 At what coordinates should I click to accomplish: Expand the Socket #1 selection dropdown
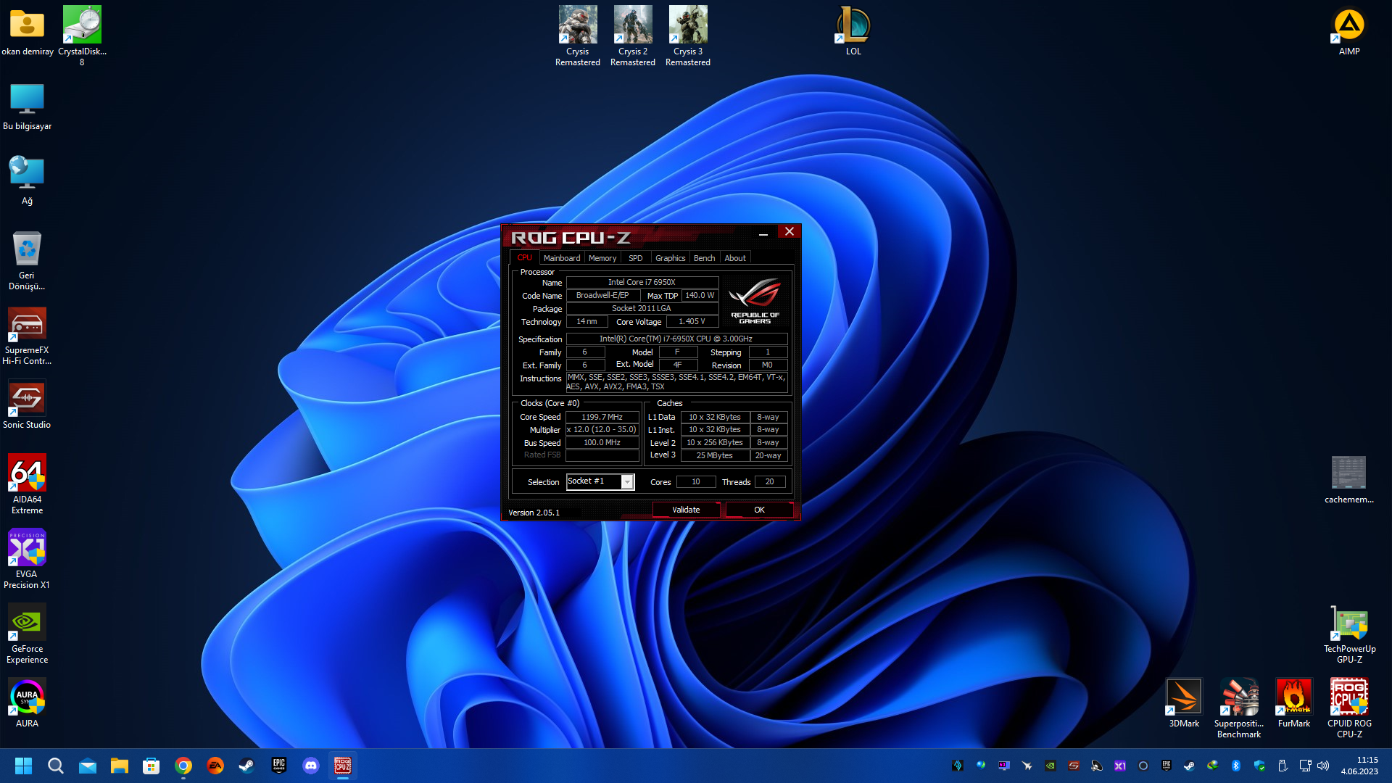(627, 482)
